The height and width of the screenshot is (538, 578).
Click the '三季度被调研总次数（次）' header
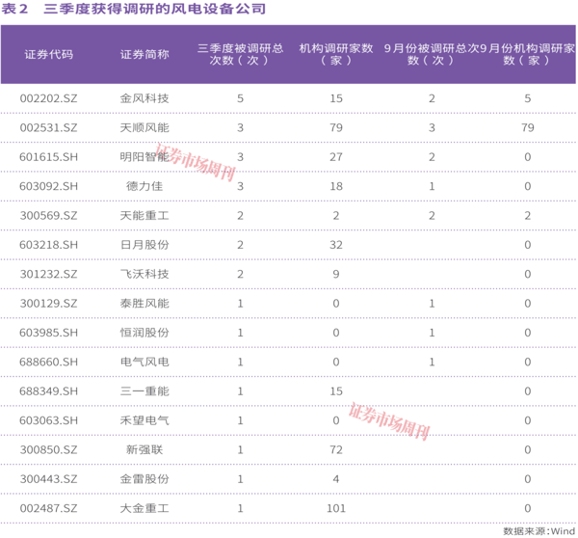240,54
